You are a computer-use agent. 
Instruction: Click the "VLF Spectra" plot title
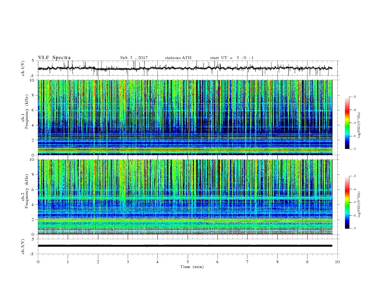(x=54, y=58)
